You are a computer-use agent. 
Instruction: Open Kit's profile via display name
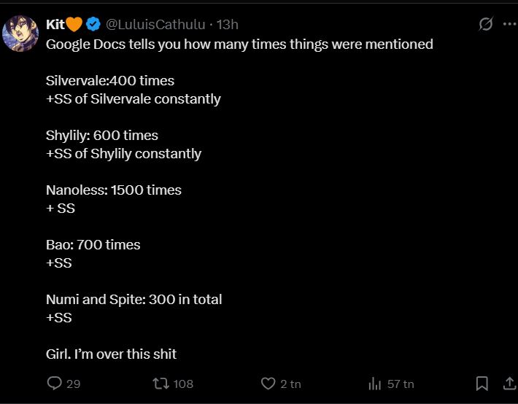click(55, 24)
